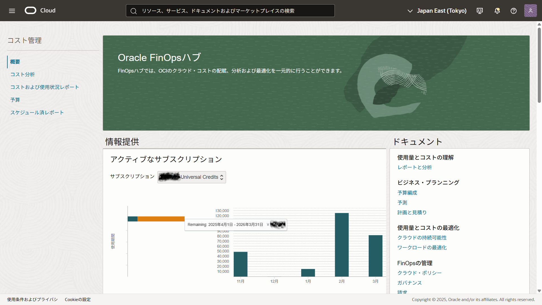Image resolution: width=542 pixels, height=305 pixels.
Task: Open the notifications bell
Action: tap(497, 11)
